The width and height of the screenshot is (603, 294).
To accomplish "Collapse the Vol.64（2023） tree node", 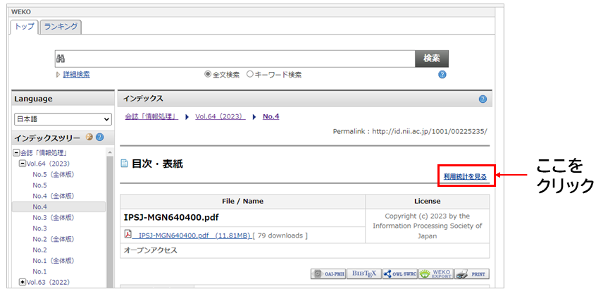I will coord(22,164).
